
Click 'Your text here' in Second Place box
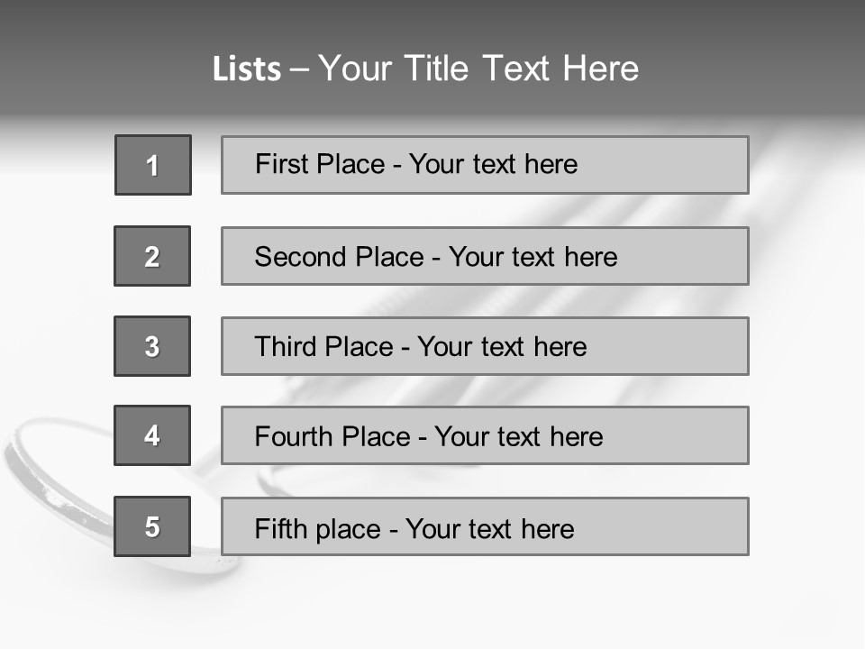tap(533, 257)
